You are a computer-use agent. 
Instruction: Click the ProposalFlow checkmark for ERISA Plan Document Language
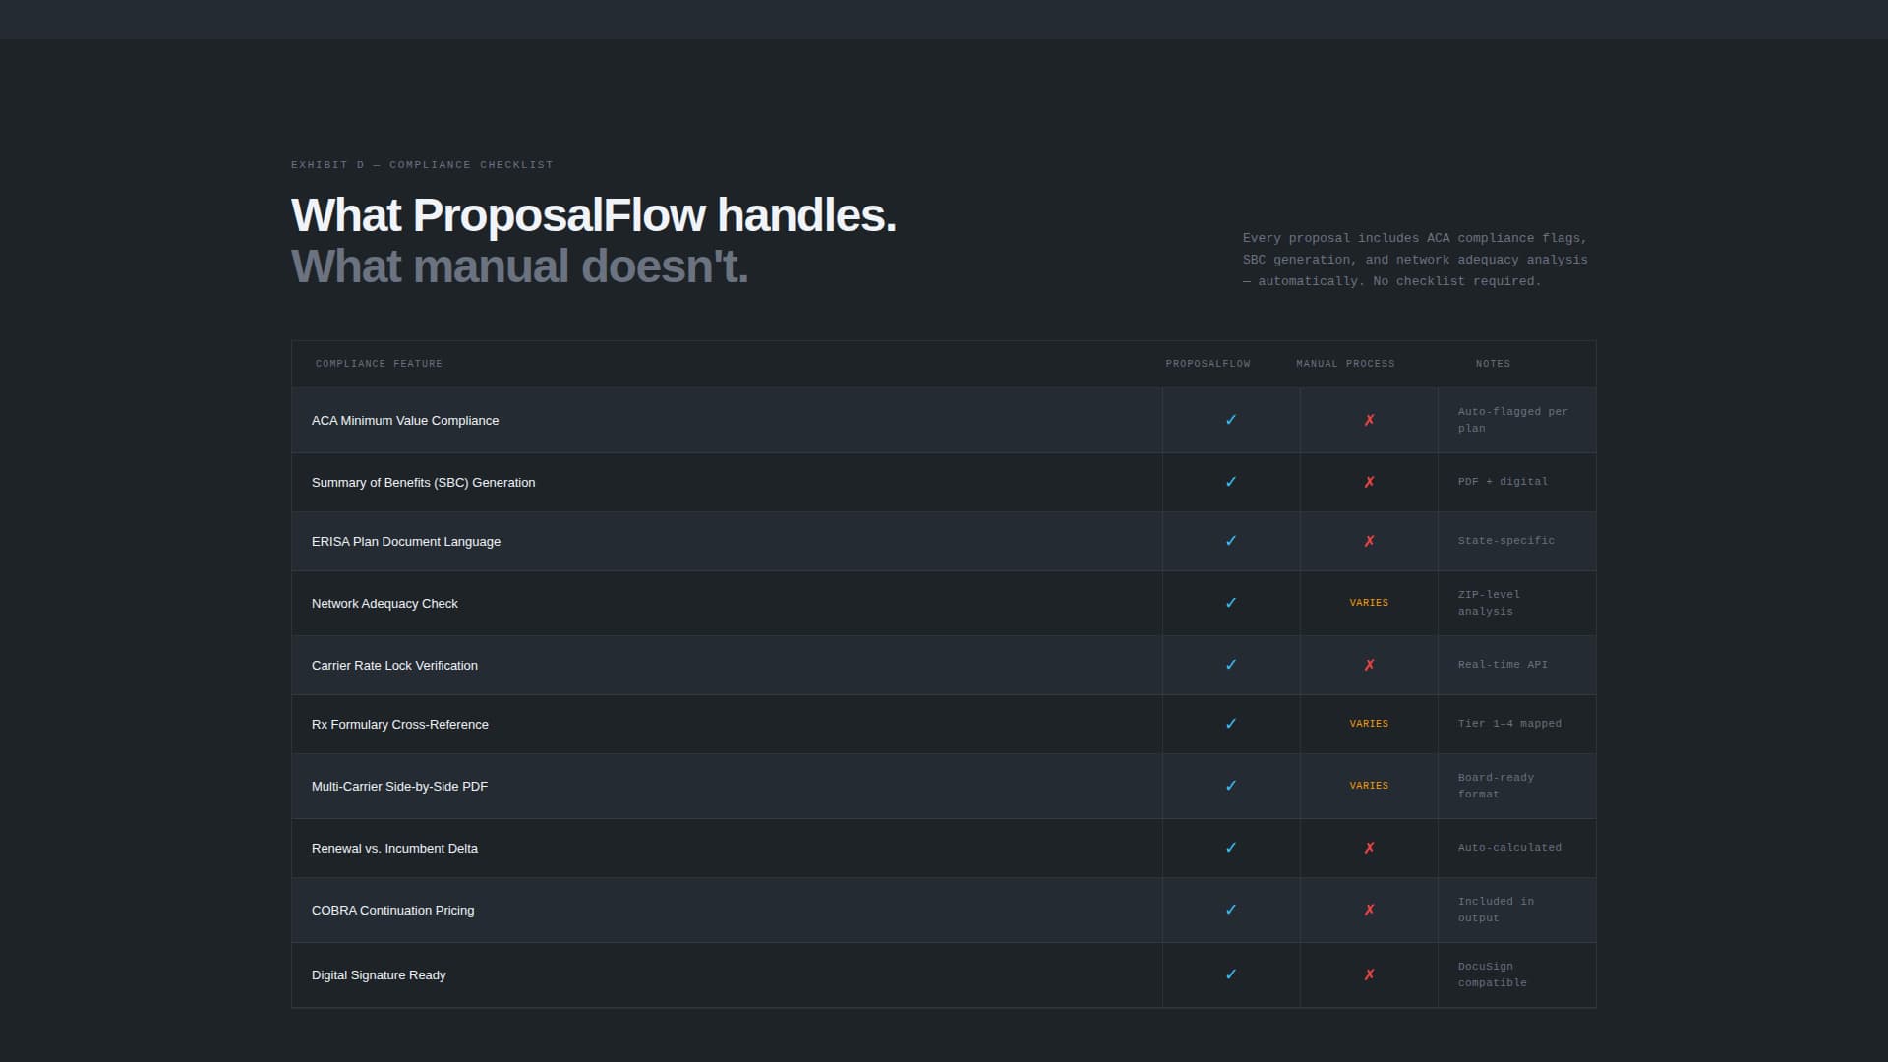[x=1231, y=541]
